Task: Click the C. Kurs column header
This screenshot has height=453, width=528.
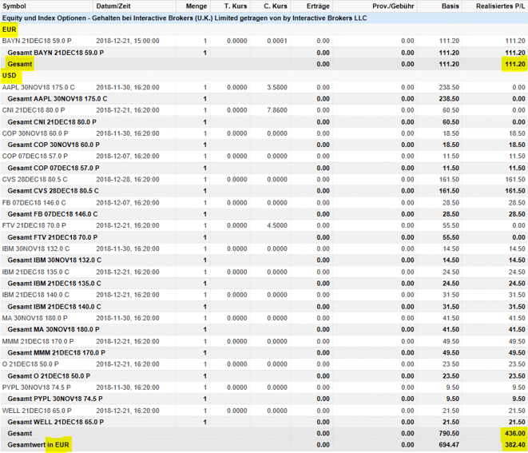Action: 276,6
